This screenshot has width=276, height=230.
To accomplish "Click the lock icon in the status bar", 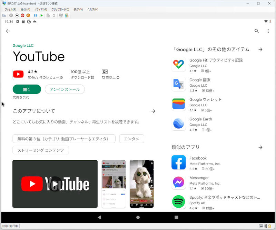I will point(269,226).
